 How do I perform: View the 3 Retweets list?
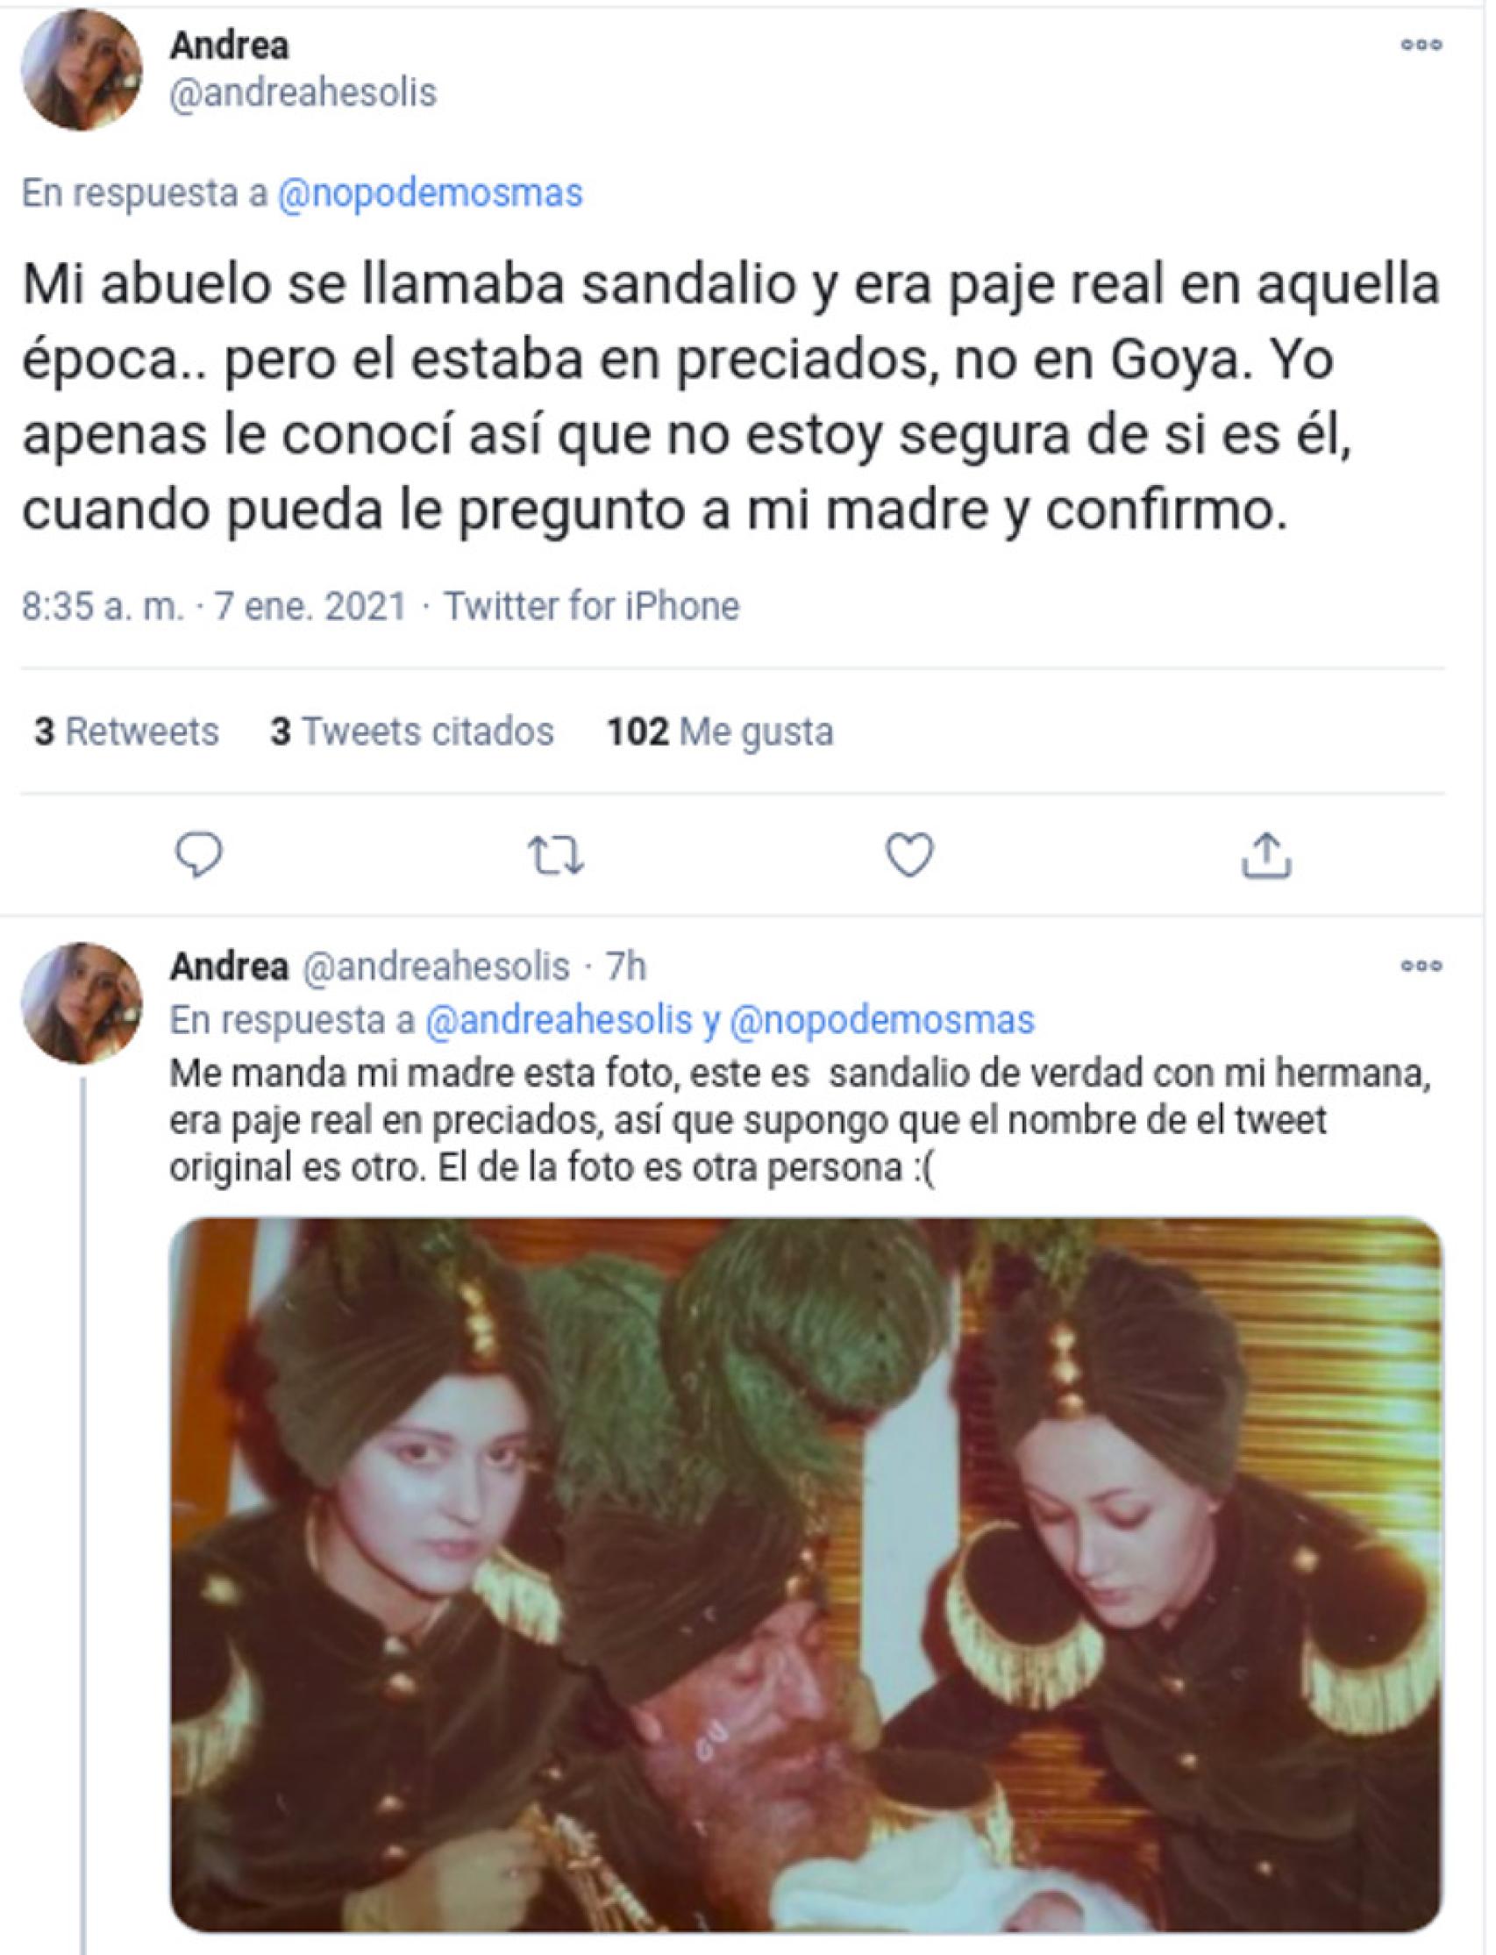click(x=126, y=732)
